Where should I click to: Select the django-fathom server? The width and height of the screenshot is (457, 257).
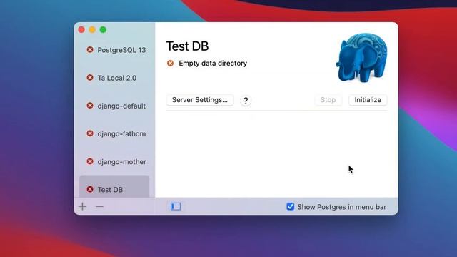(x=114, y=133)
